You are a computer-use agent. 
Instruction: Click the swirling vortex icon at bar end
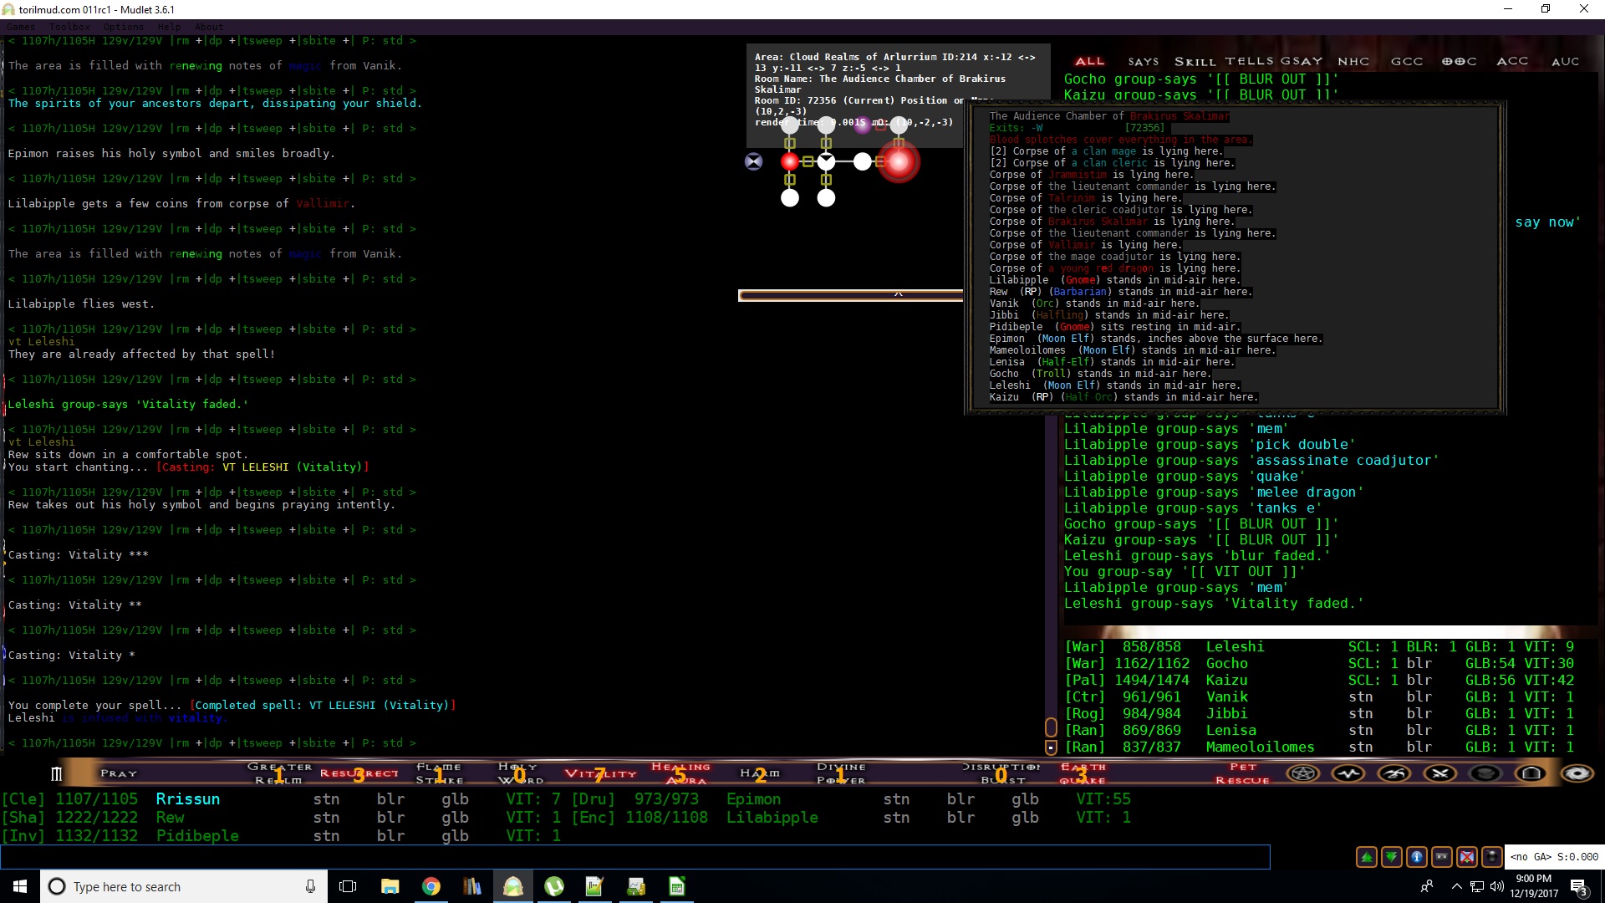1577,773
